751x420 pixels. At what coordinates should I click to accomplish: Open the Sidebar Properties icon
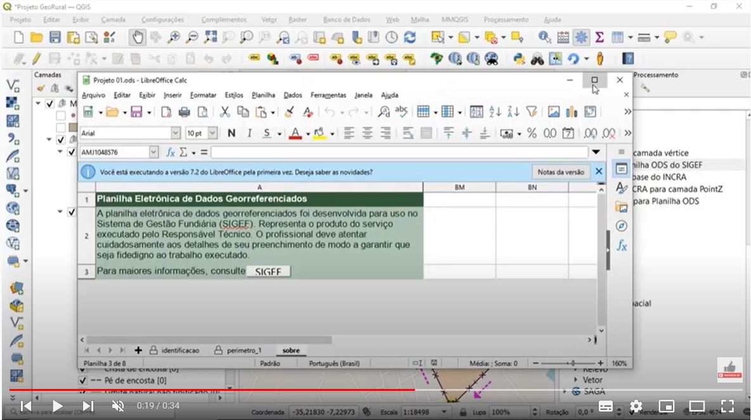621,169
